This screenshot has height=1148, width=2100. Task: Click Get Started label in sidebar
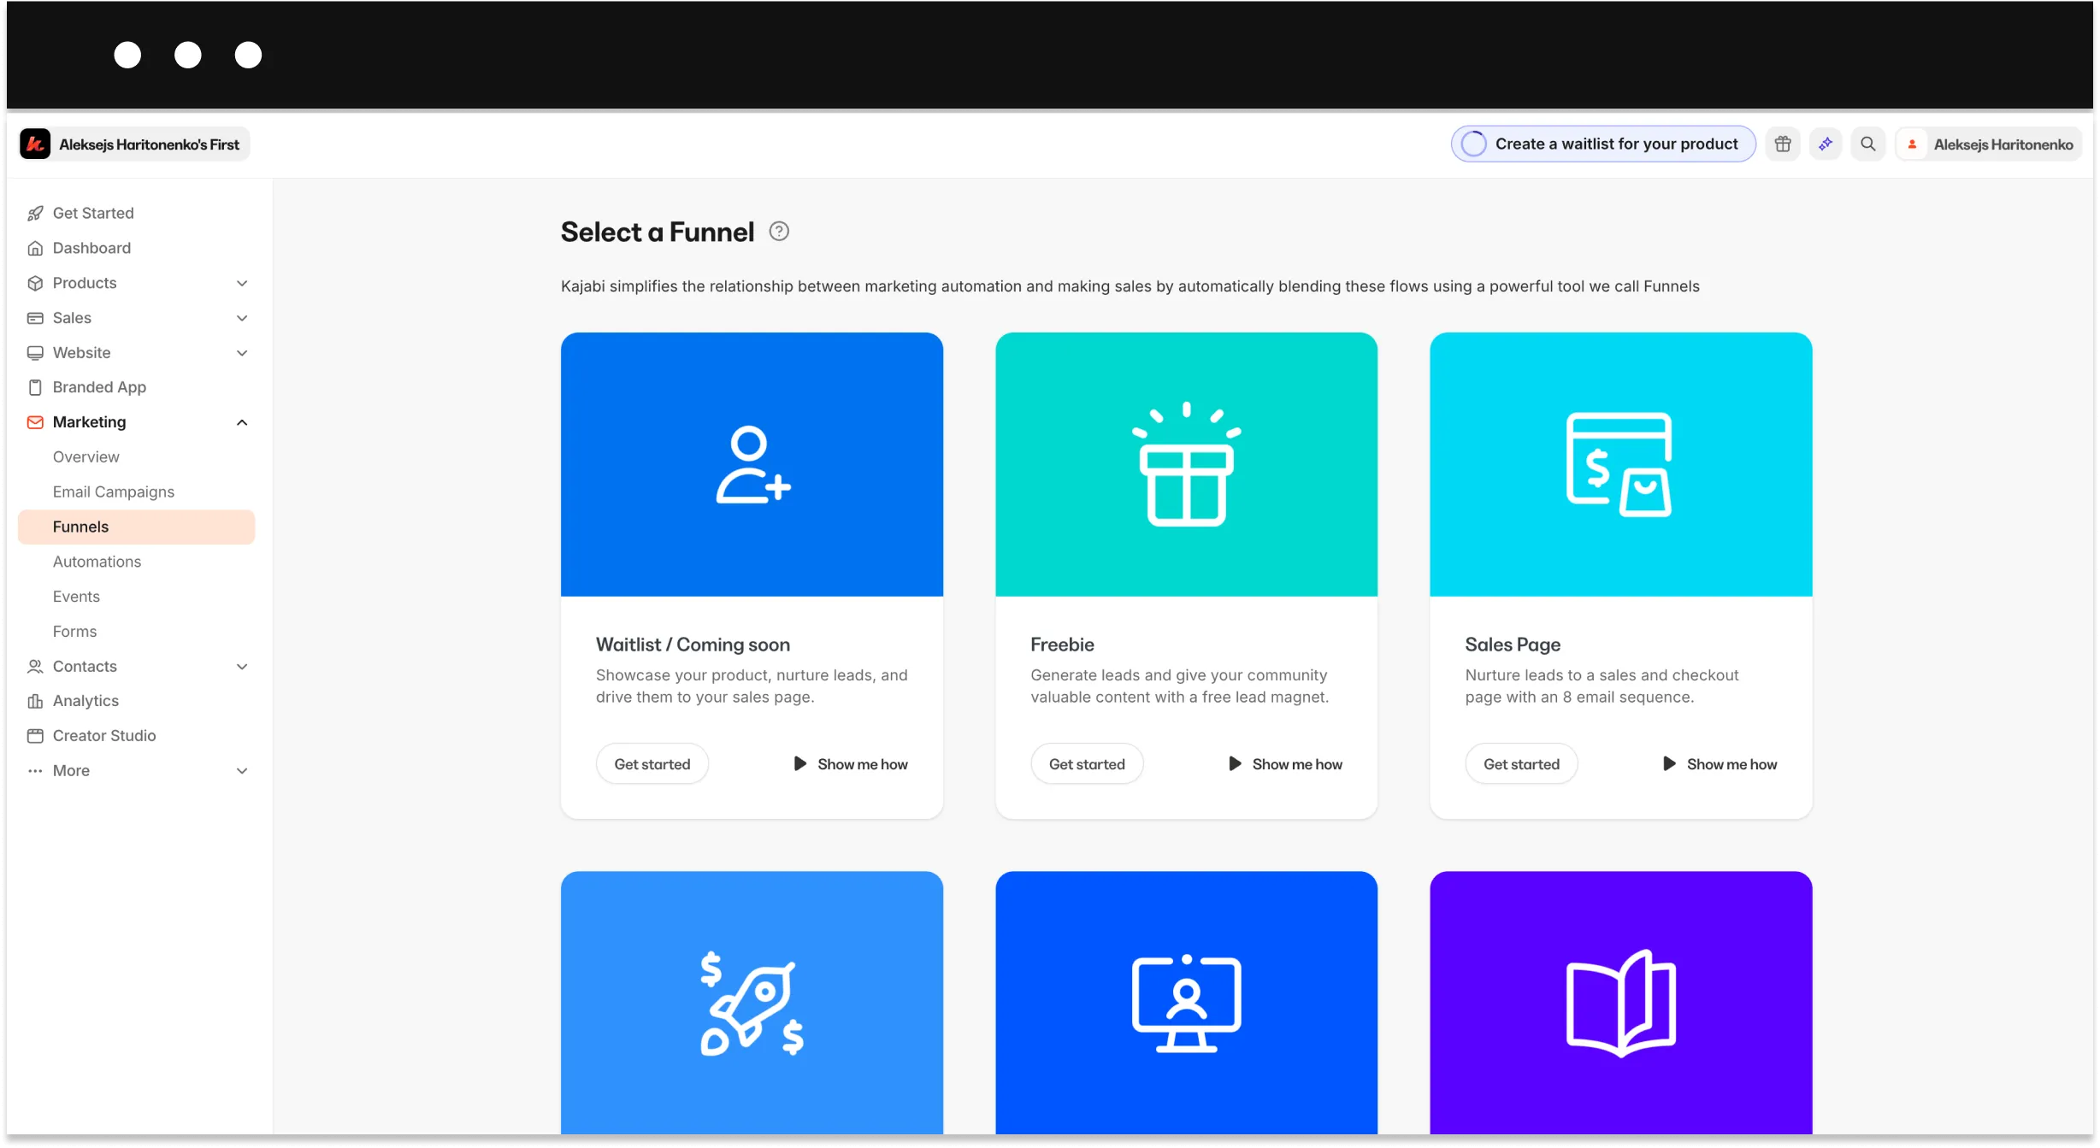(93, 213)
